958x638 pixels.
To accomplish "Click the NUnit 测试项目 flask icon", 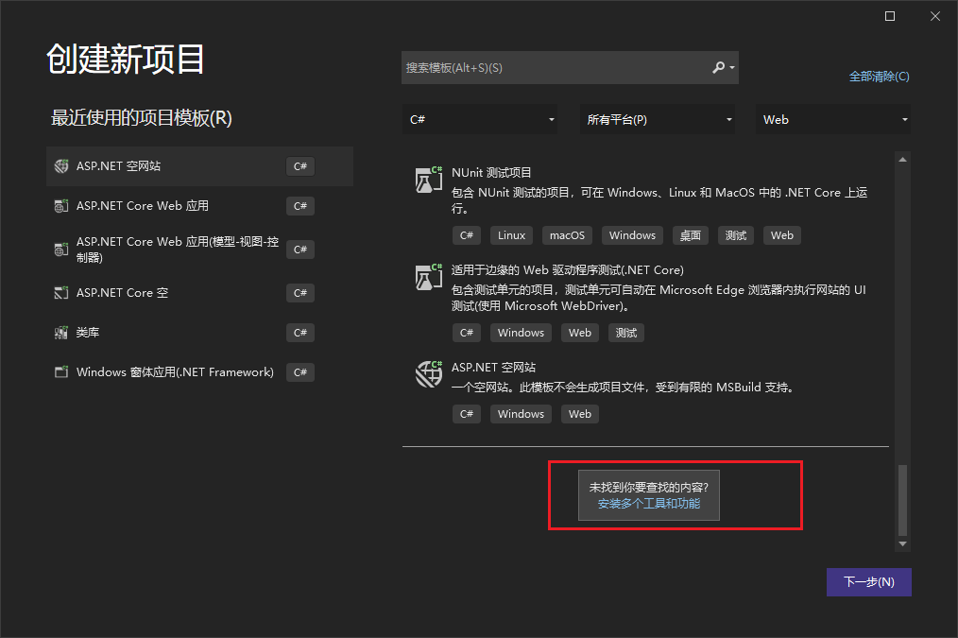I will pos(428,180).
